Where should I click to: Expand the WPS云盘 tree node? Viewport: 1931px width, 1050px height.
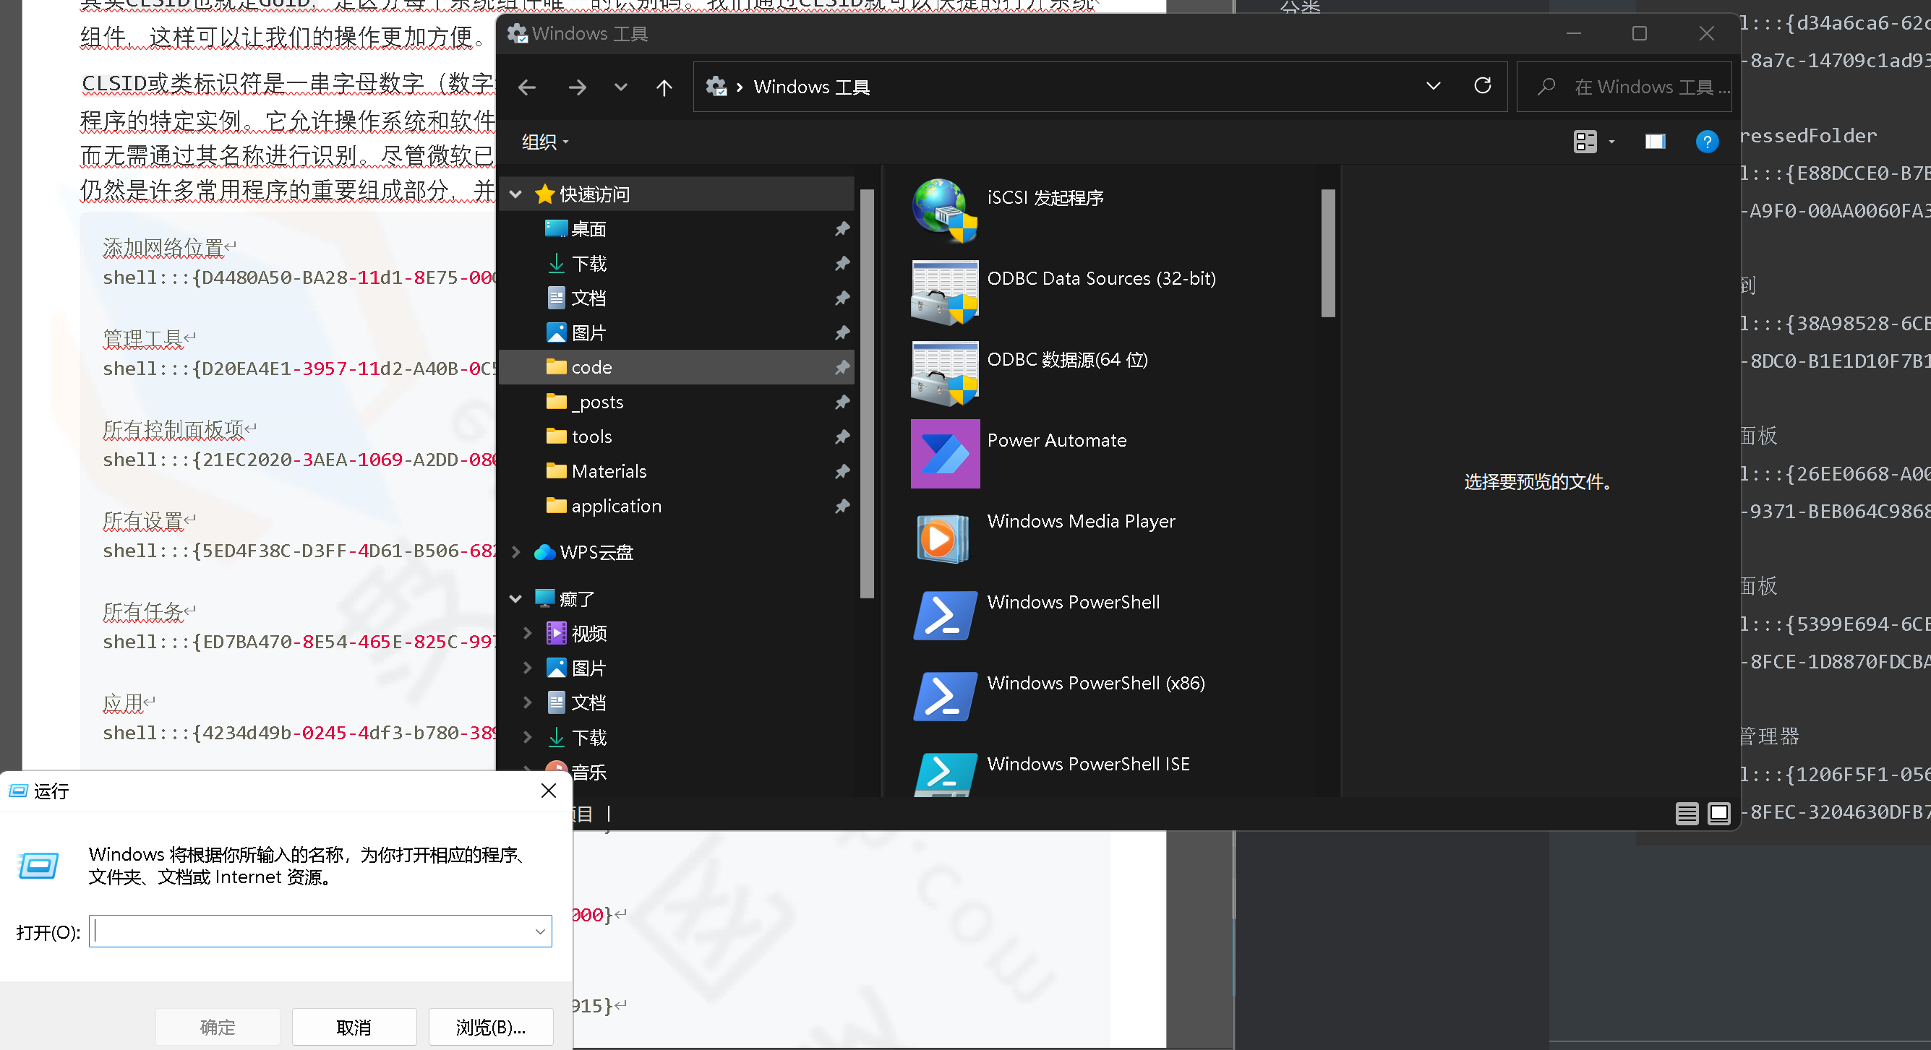515,552
